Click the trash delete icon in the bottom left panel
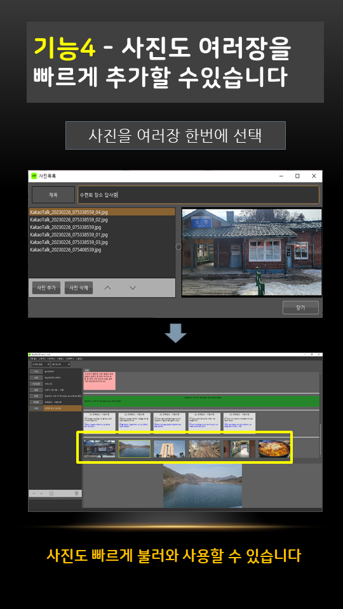 coord(77,494)
